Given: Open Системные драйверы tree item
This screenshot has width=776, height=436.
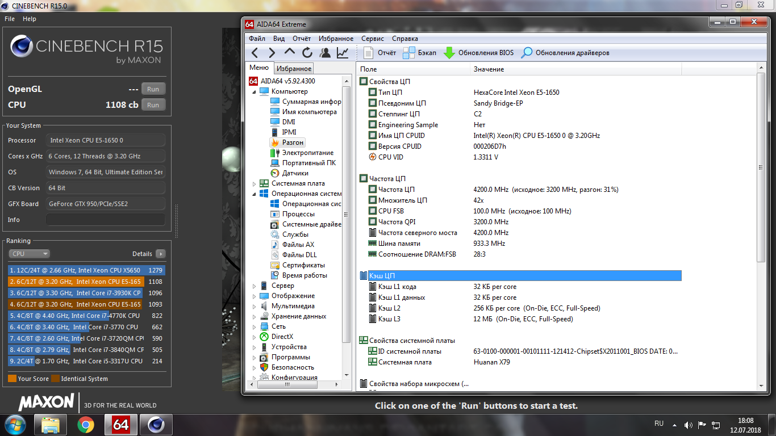Looking at the screenshot, I should coord(306,224).
